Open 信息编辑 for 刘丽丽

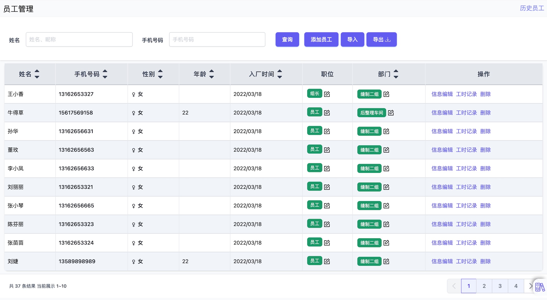[442, 187]
